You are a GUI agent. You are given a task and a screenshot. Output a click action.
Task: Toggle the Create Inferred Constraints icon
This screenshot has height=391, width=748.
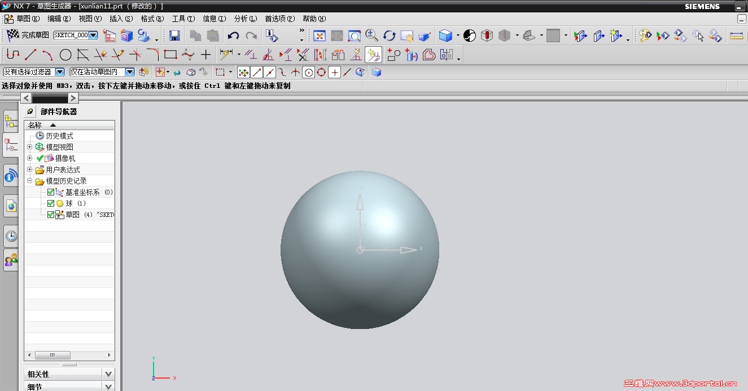374,55
